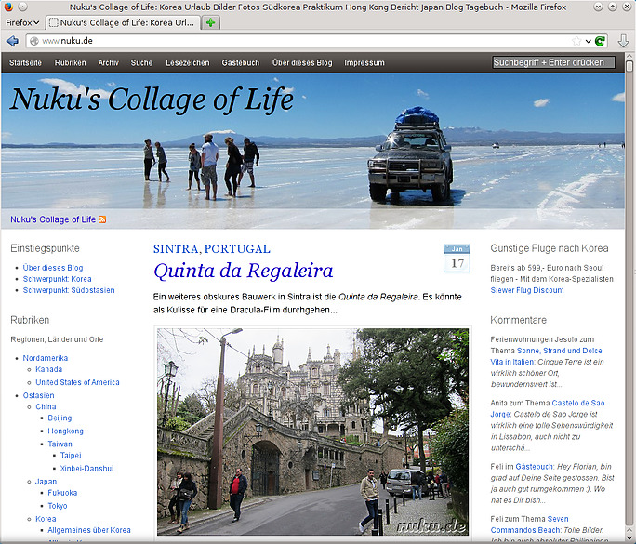The width and height of the screenshot is (636, 544).
Task: Open the Japan category
Action: [46, 482]
